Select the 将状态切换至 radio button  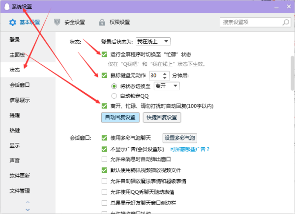(x=114, y=86)
